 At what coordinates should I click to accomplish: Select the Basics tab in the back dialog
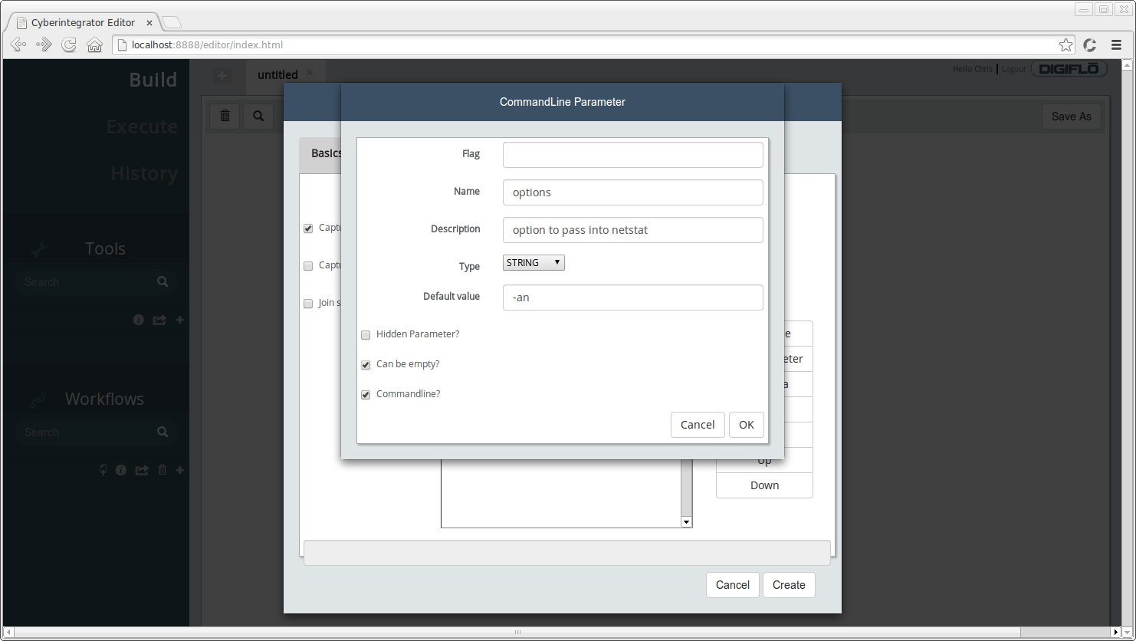pyautogui.click(x=320, y=153)
